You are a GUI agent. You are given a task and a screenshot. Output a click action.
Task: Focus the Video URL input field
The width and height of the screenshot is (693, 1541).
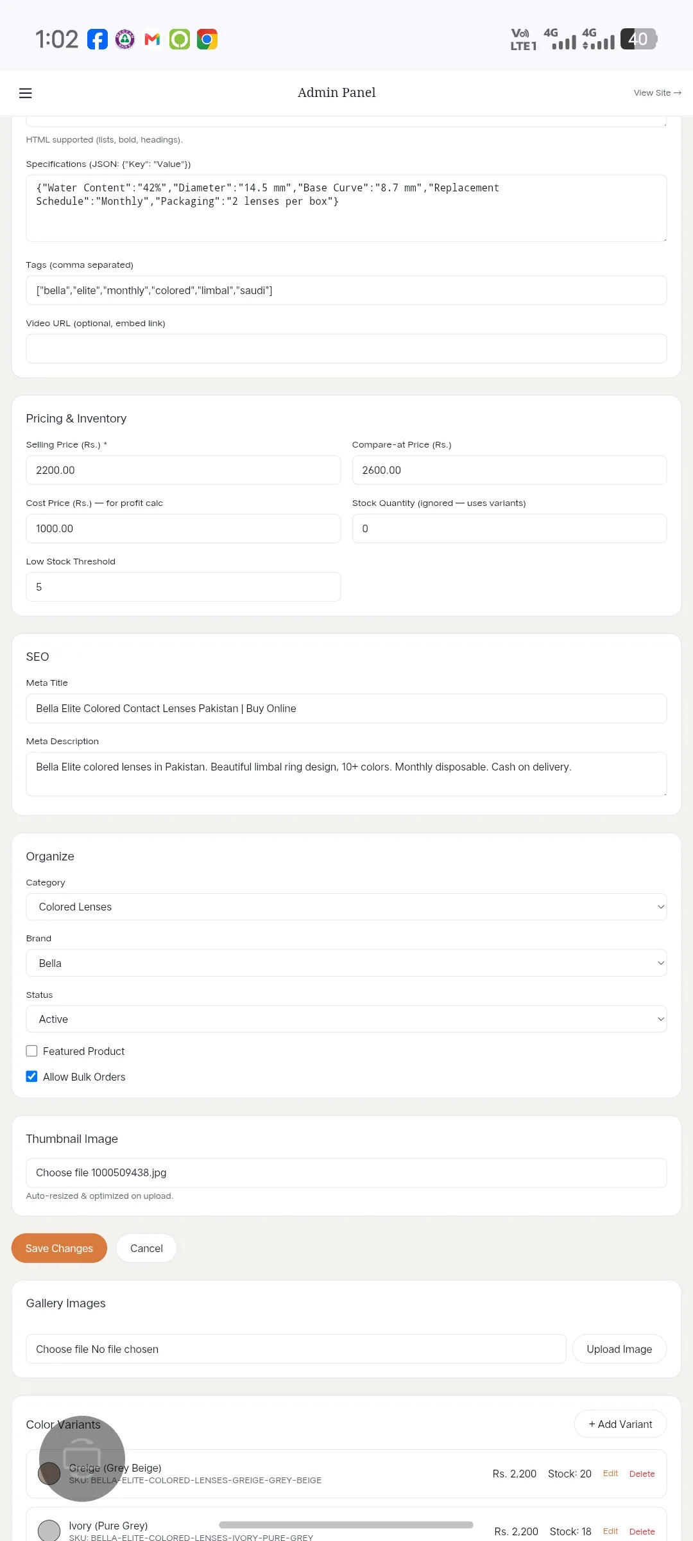(346, 349)
